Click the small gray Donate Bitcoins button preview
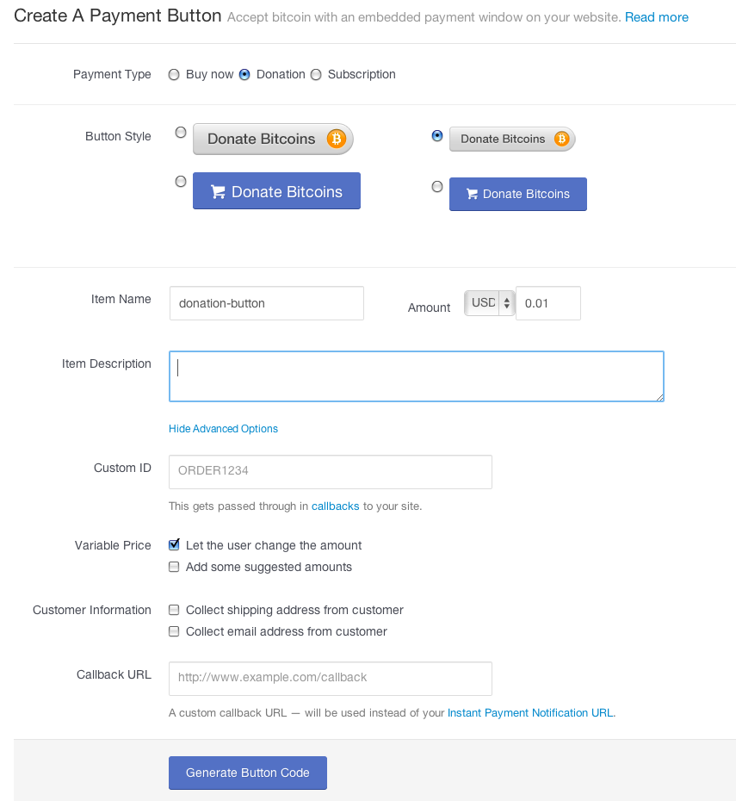The image size is (736, 801). pos(512,139)
